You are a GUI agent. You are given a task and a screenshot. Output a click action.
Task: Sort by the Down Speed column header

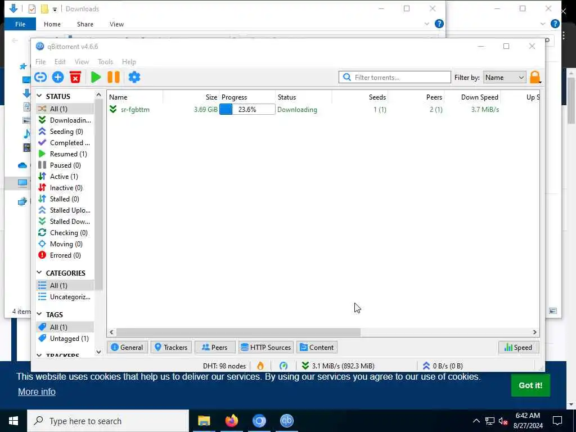(x=479, y=97)
